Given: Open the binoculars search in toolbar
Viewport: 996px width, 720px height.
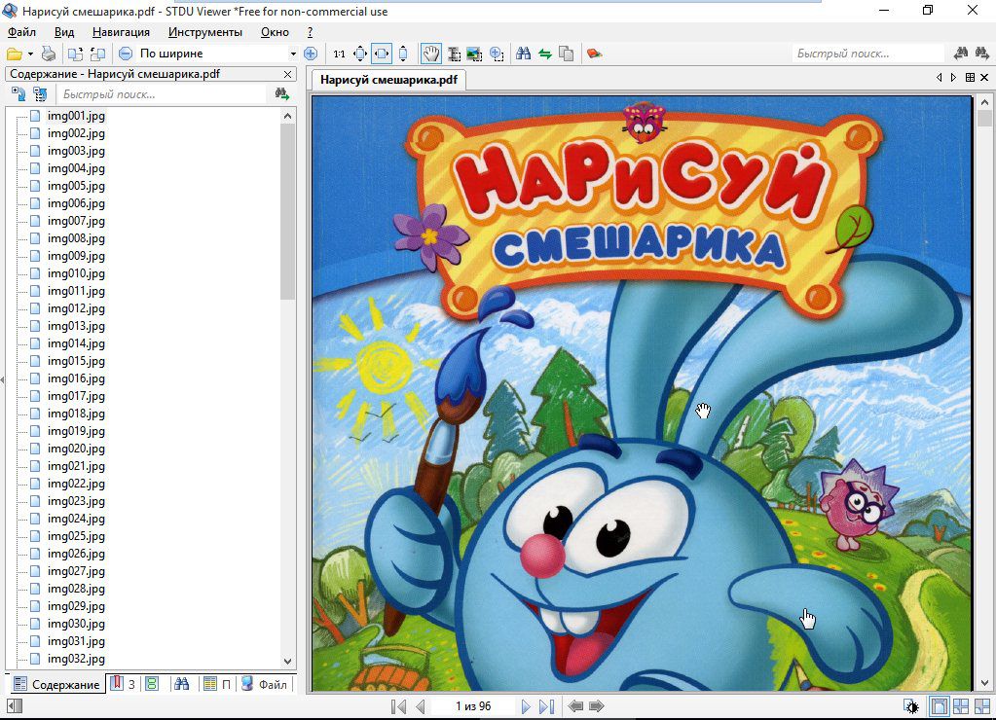Looking at the screenshot, I should (x=523, y=54).
